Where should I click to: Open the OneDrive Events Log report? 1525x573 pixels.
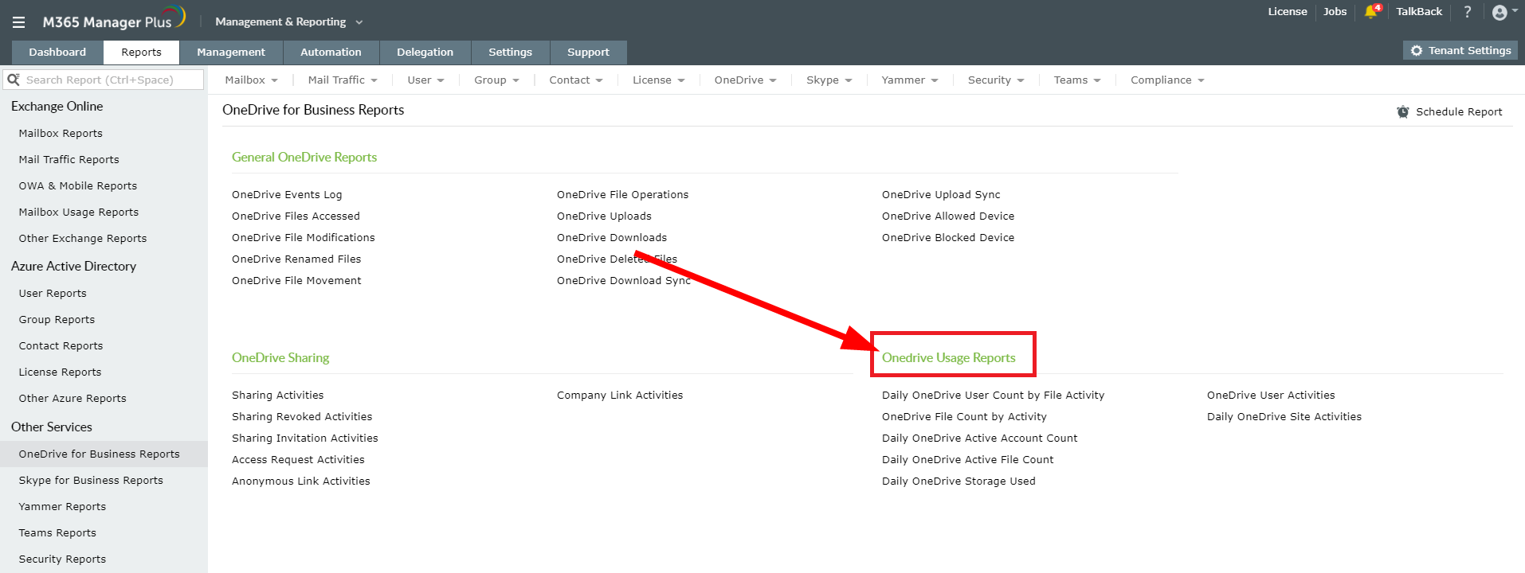click(287, 195)
